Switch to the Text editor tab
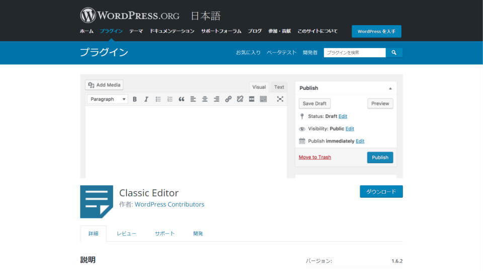This screenshot has width=483, height=271. click(279, 87)
